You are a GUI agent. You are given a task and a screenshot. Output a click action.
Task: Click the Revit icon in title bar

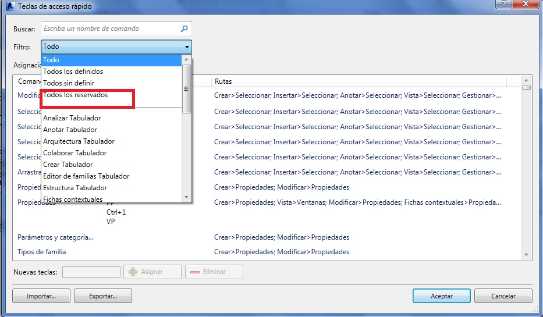click(9, 6)
